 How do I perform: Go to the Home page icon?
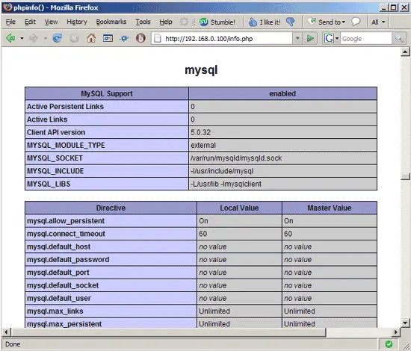[x=91, y=39]
